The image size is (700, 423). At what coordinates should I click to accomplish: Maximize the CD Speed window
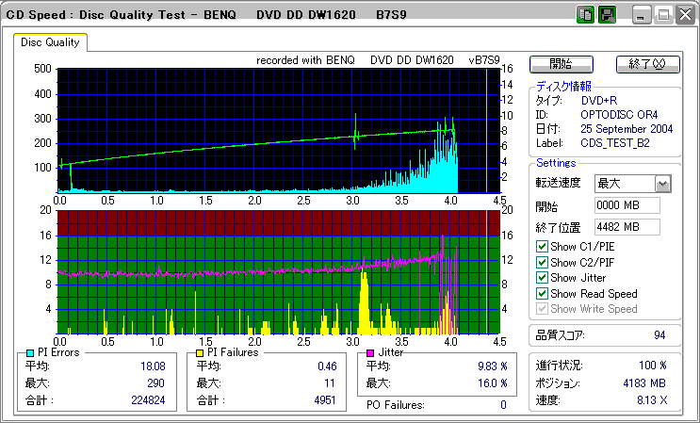pyautogui.click(x=663, y=15)
